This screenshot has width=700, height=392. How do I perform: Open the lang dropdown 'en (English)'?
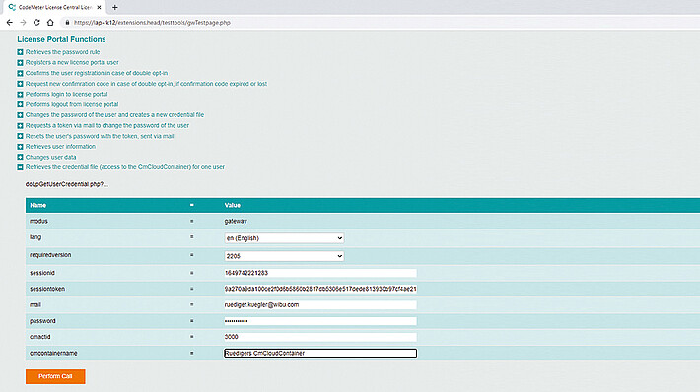point(284,238)
